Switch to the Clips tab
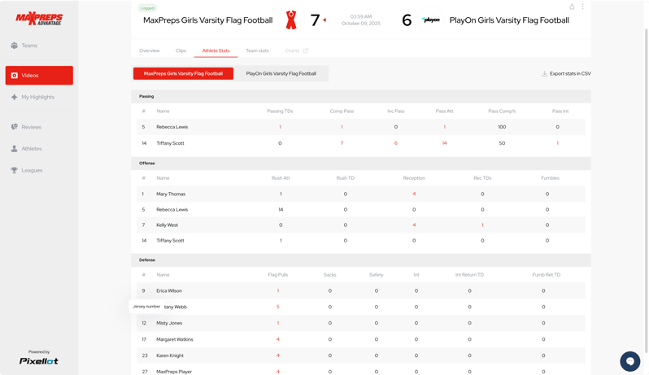The width and height of the screenshot is (649, 375). pos(181,50)
